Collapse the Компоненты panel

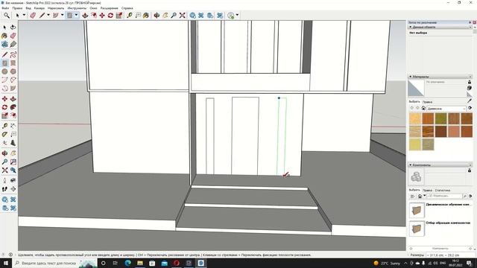411,165
